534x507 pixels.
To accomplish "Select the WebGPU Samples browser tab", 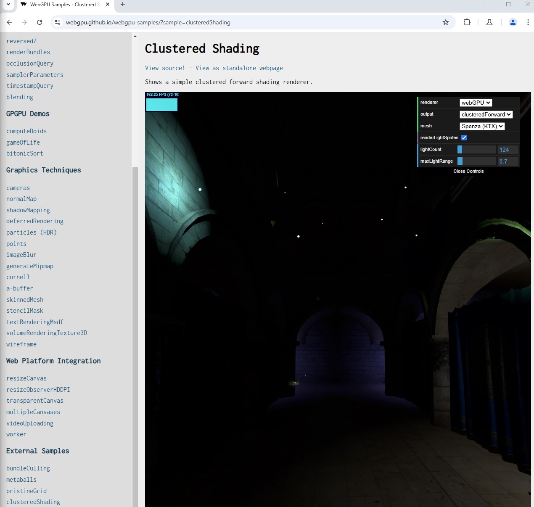I will pyautogui.click(x=65, y=5).
